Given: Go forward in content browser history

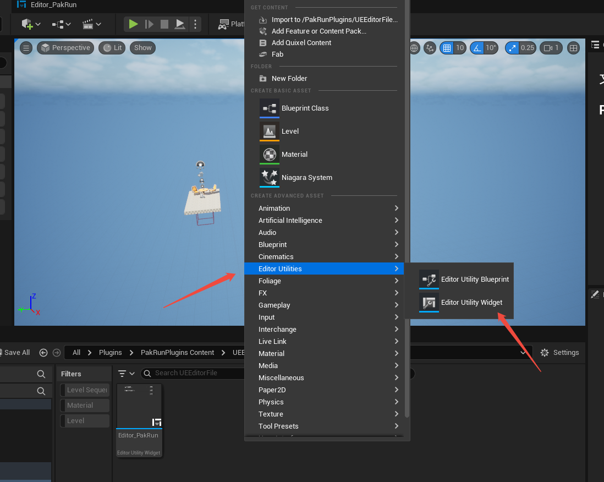Looking at the screenshot, I should point(57,353).
